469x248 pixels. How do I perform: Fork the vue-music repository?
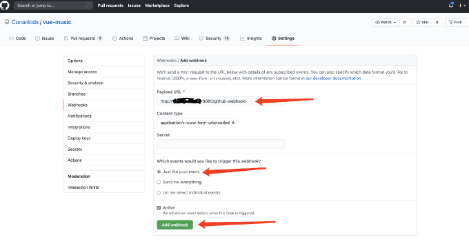click(455, 23)
